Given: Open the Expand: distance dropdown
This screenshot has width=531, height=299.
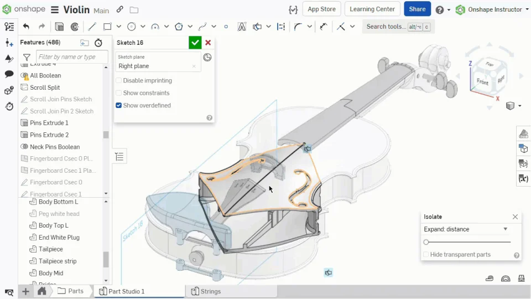Looking at the screenshot, I should [x=466, y=229].
